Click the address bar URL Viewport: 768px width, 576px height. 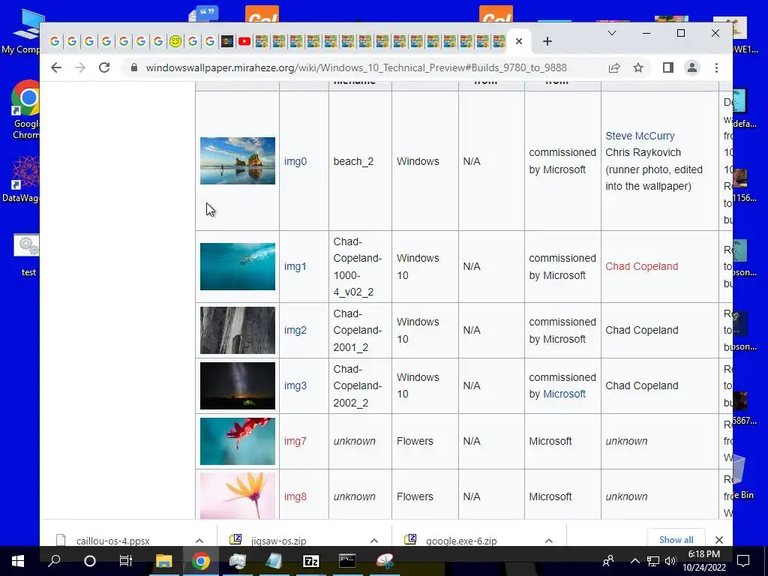point(356,67)
